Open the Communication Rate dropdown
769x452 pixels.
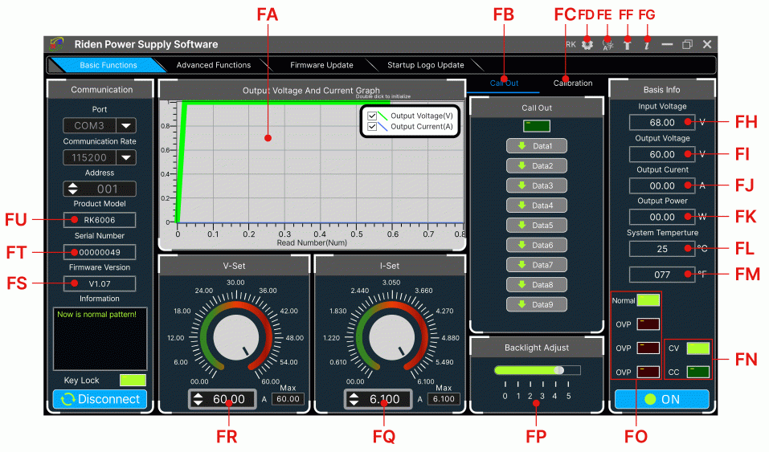tap(127, 157)
